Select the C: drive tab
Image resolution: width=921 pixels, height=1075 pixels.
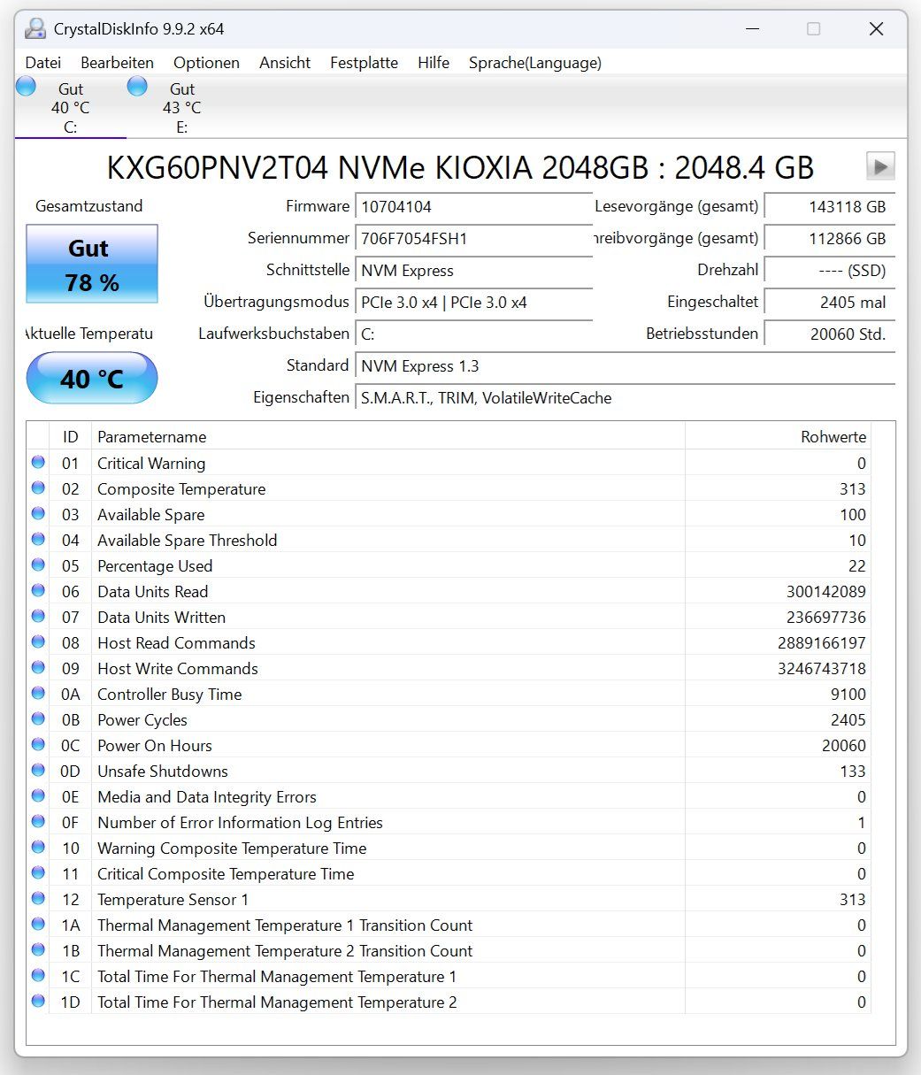[71, 107]
